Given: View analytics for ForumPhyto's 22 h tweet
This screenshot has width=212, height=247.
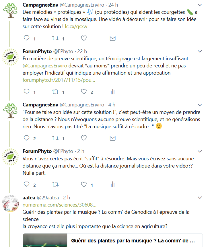Looking at the screenshot, I should (x=113, y=92).
